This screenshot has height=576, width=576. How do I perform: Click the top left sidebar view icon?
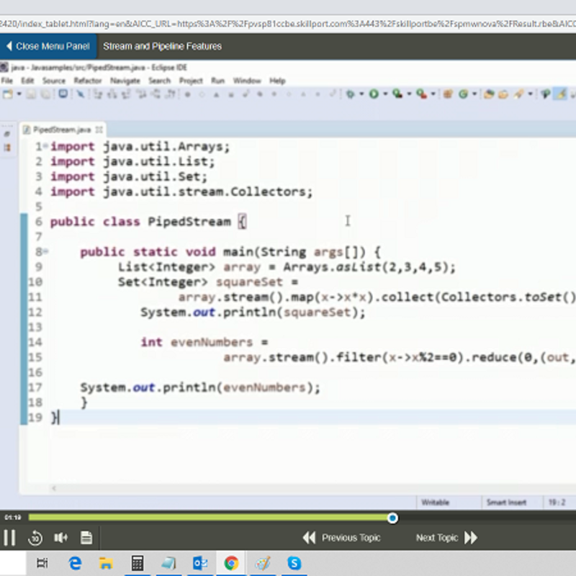(x=7, y=134)
